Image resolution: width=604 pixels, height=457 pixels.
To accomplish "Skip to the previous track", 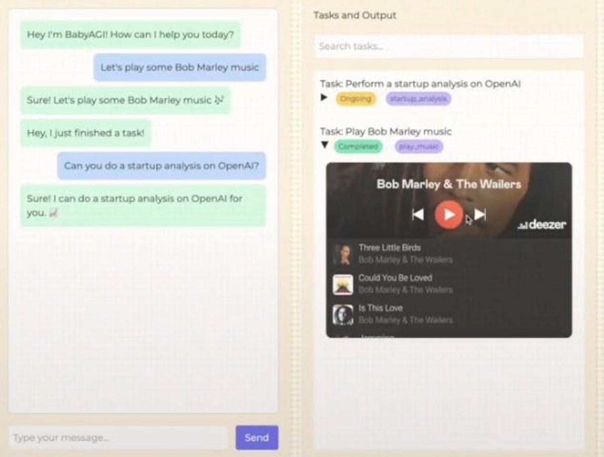I will pyautogui.click(x=419, y=215).
